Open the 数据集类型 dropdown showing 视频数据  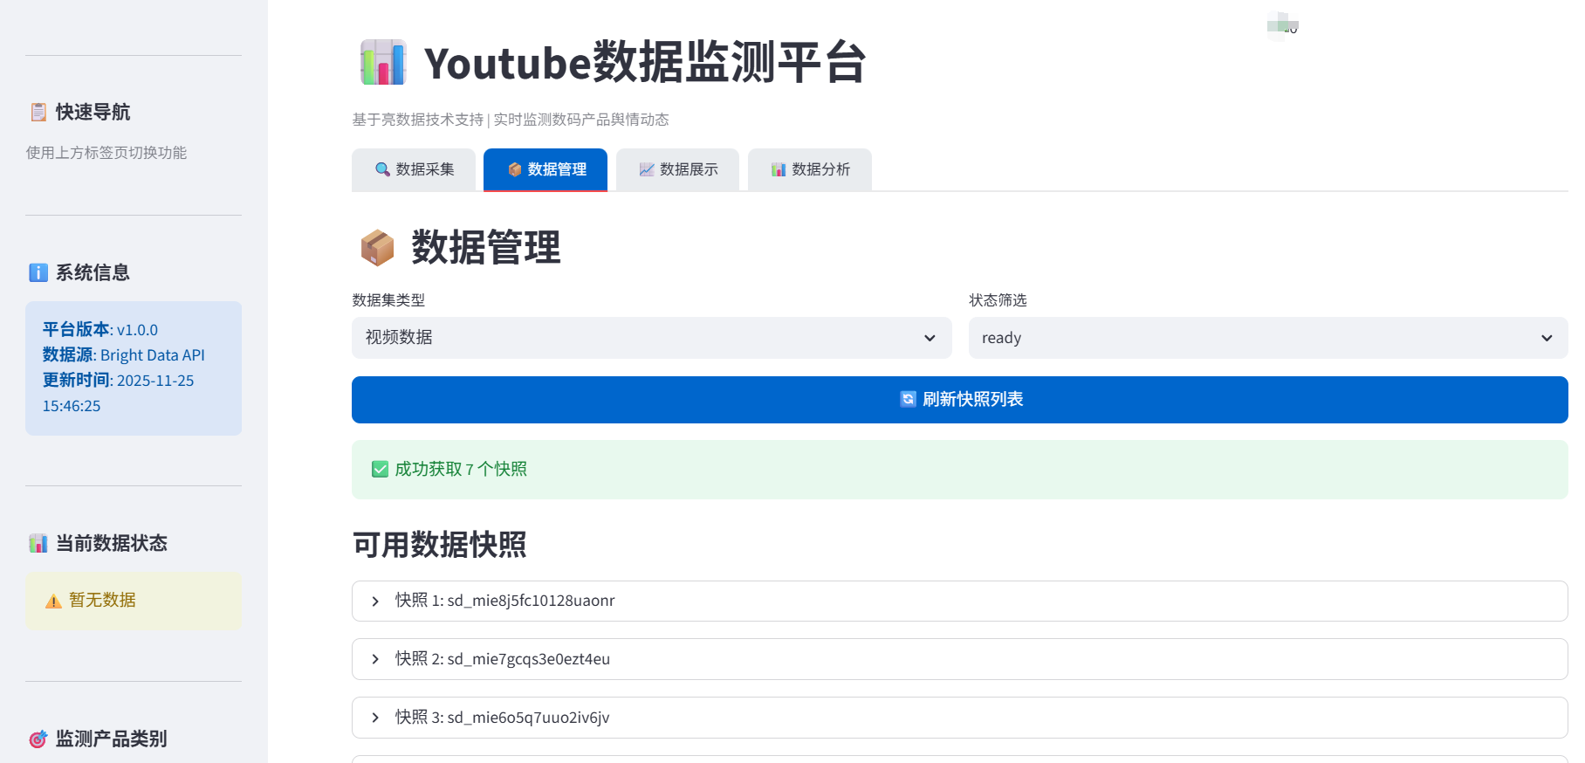coord(651,338)
